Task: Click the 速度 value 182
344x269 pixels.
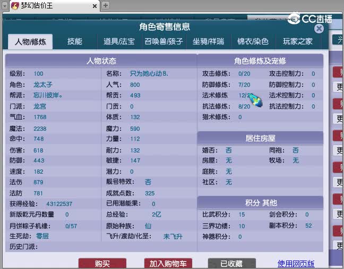Action: tap(38, 172)
